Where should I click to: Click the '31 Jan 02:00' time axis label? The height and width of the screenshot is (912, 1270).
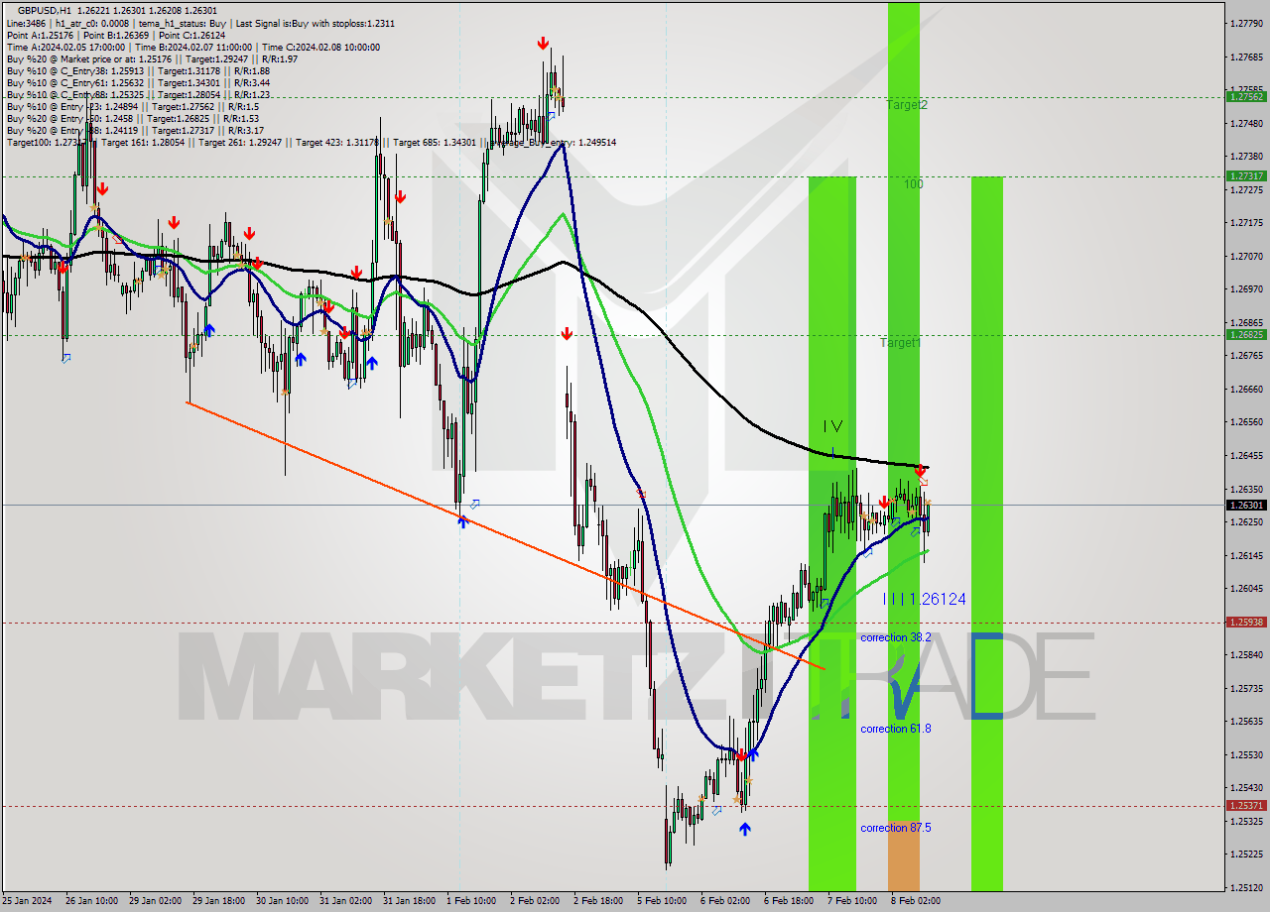(x=345, y=901)
